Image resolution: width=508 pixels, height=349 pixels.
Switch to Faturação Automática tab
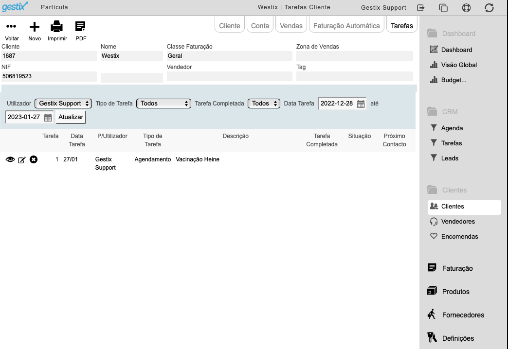pyautogui.click(x=346, y=26)
